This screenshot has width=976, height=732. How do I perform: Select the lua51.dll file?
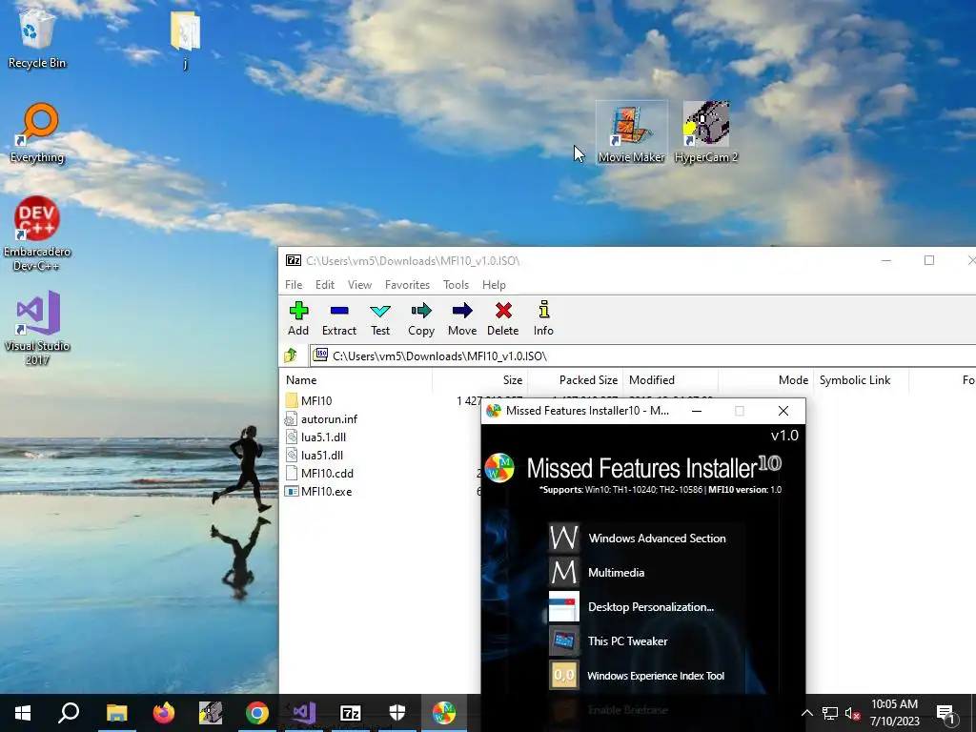click(x=322, y=455)
